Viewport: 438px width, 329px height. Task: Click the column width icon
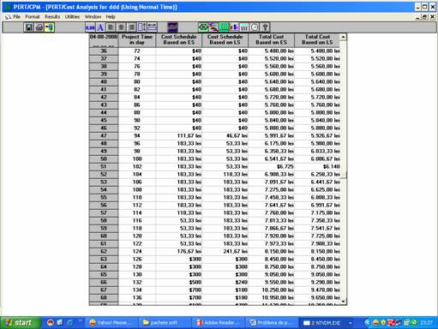tap(141, 27)
